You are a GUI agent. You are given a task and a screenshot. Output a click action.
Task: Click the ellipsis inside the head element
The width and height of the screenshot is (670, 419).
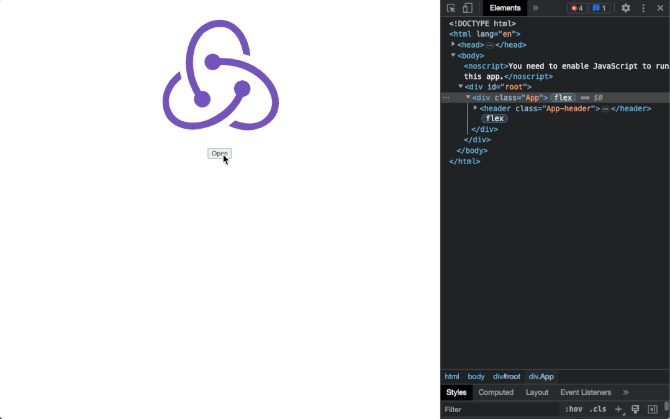pos(490,45)
